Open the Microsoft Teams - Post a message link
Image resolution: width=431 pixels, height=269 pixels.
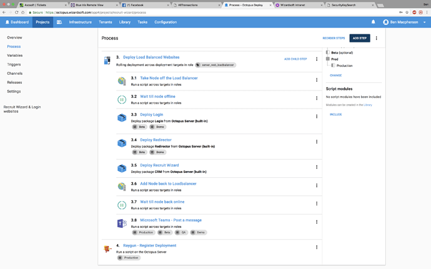pyautogui.click(x=171, y=220)
